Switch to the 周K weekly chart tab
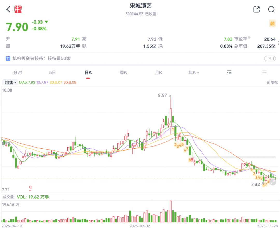 (123, 73)
